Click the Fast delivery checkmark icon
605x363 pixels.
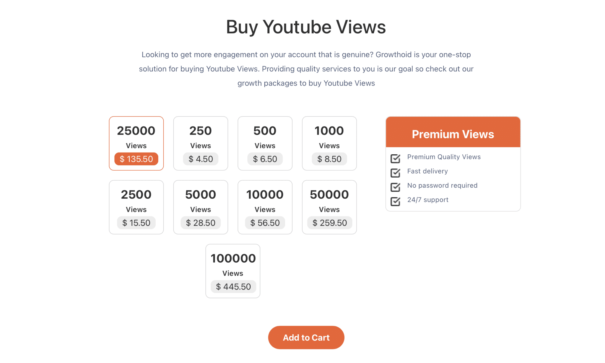[395, 173]
